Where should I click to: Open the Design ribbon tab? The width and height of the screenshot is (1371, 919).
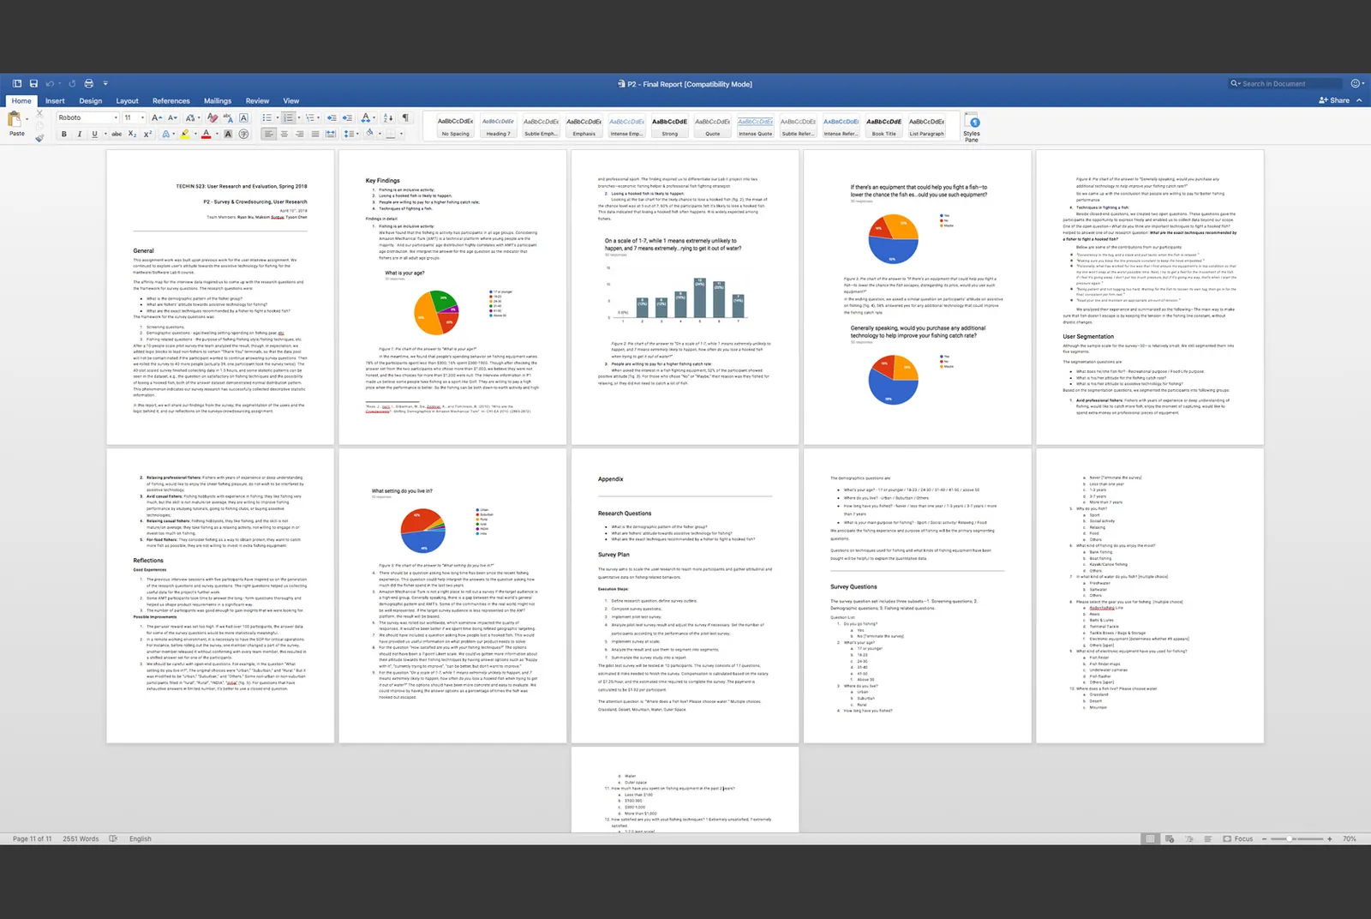(91, 101)
